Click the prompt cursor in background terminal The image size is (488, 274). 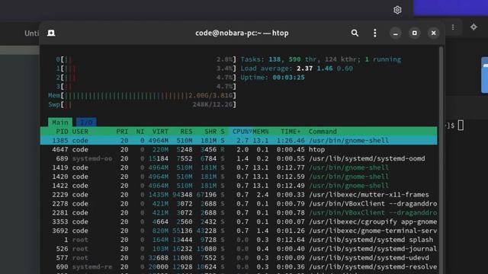pos(461,126)
